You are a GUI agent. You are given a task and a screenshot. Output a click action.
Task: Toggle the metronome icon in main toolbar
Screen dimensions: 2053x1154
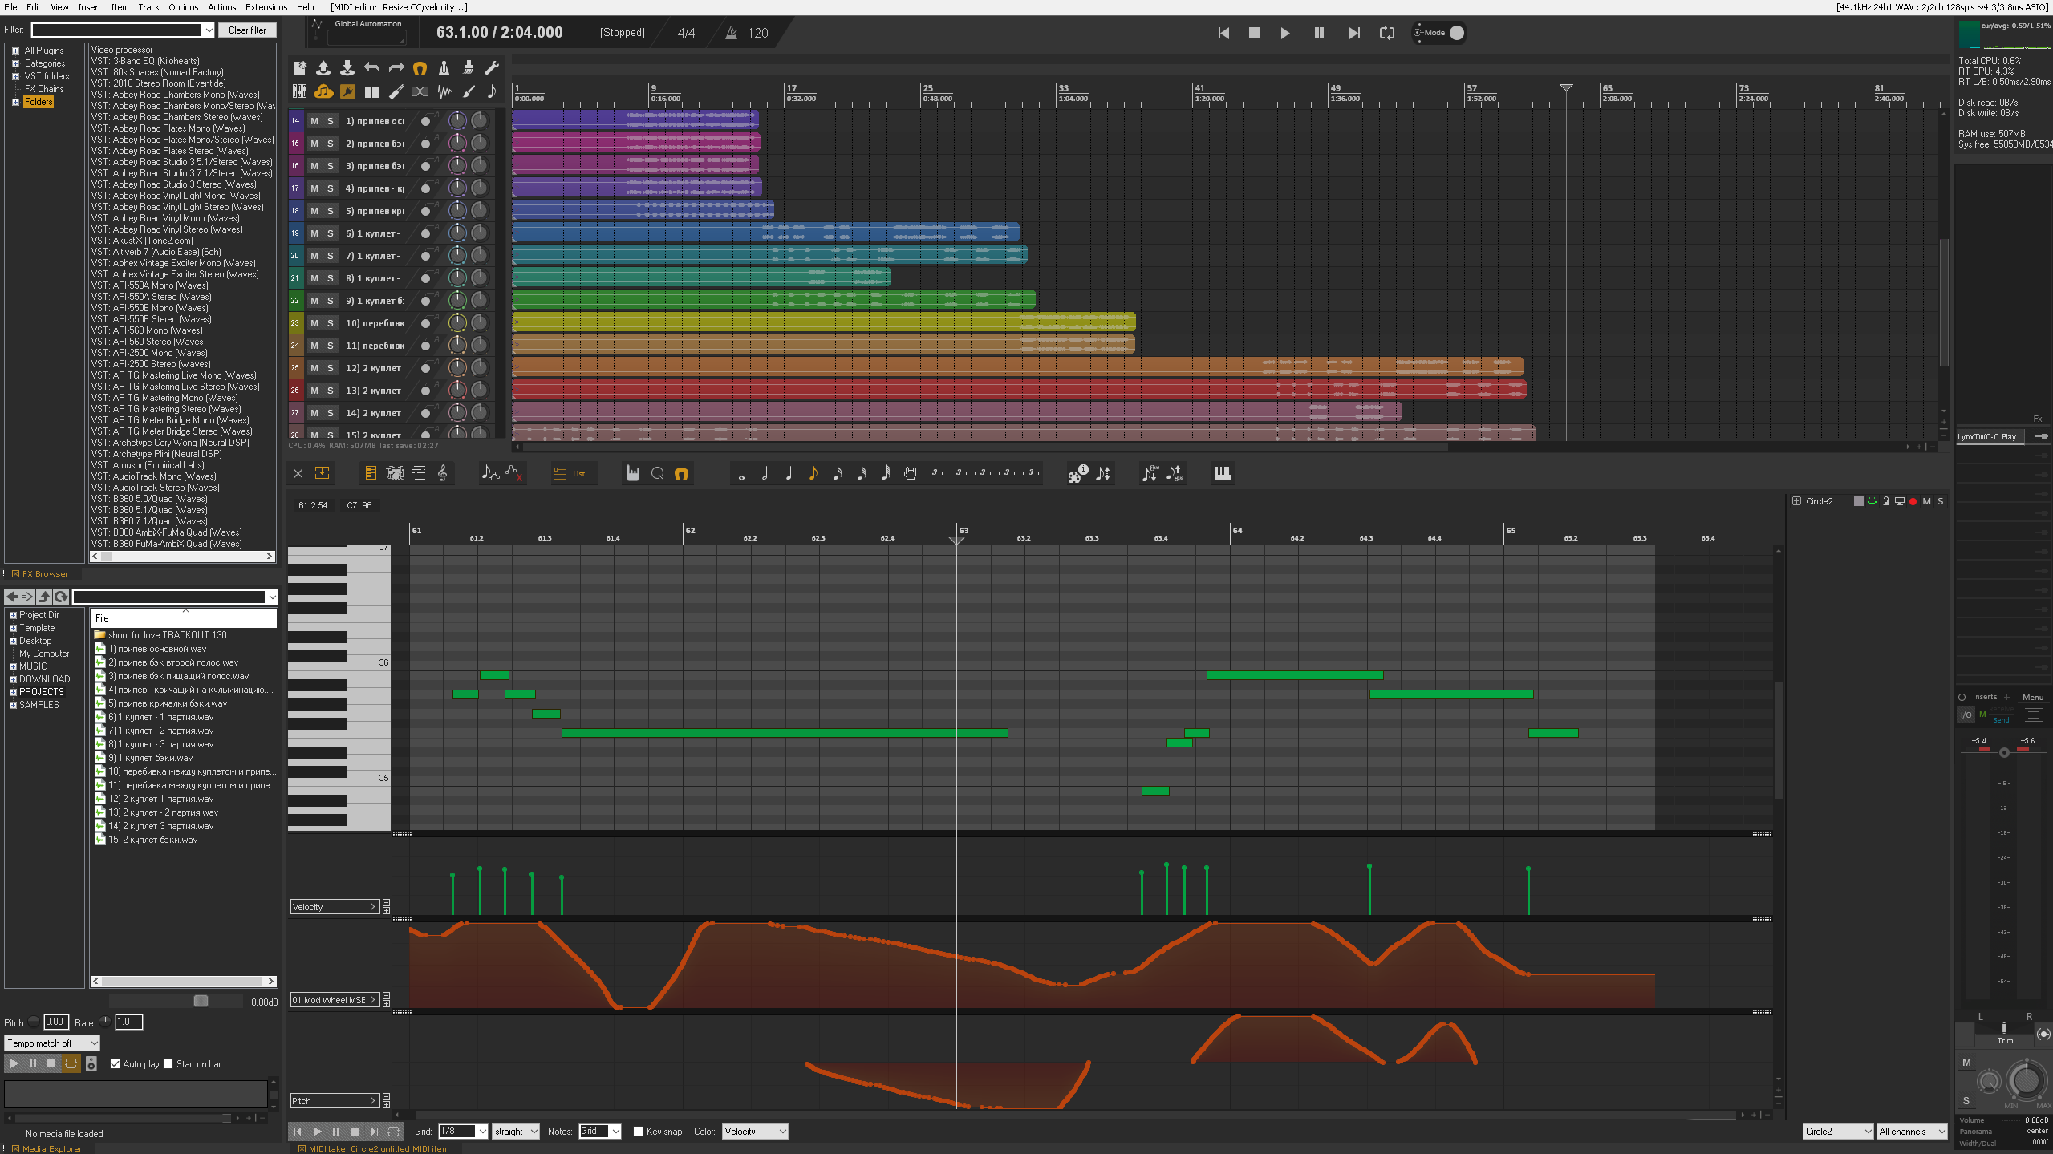(x=444, y=68)
